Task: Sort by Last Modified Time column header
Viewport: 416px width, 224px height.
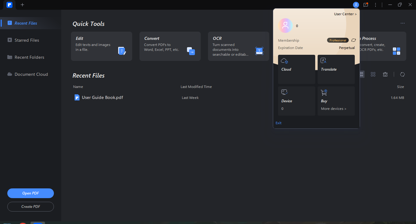Action: tap(196, 87)
